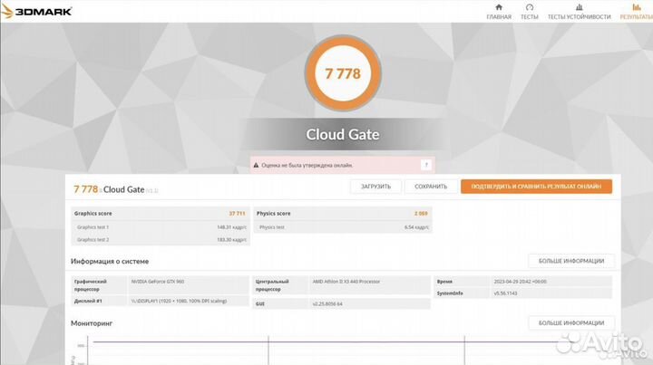Viewport: 653px width, 365px height.
Task: Select the Результаты tab
Action: [x=637, y=12]
